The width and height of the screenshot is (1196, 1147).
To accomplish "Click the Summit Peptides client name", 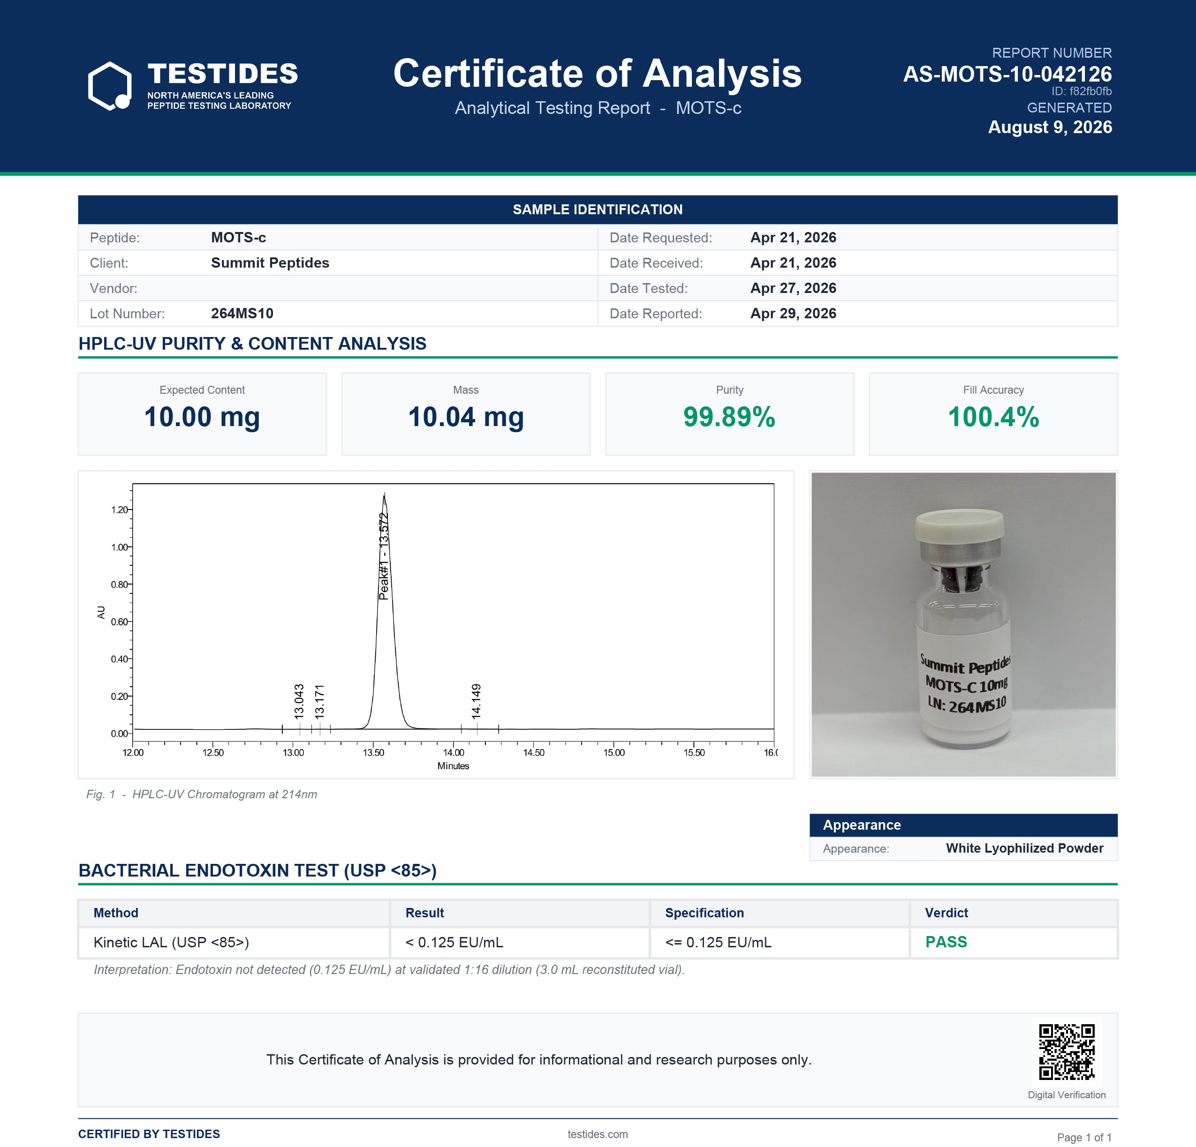I will tap(270, 263).
